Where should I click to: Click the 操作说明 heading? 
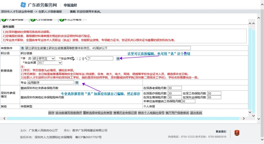click(8, 27)
